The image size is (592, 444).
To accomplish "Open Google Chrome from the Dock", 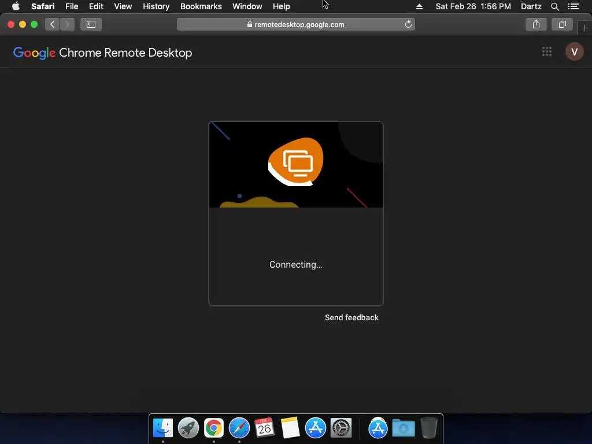I will (x=214, y=428).
